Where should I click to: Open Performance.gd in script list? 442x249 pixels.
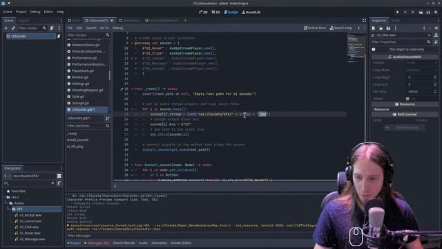(84, 58)
